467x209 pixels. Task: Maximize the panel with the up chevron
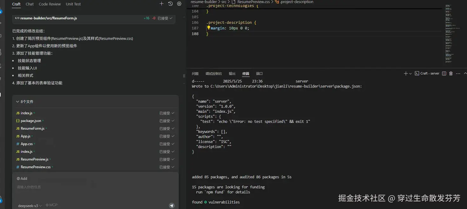click(x=465, y=73)
